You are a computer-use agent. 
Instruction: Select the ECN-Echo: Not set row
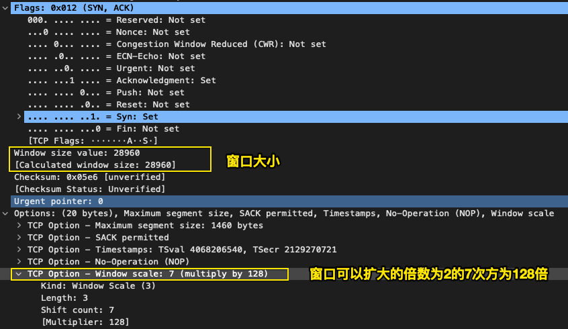[x=116, y=56]
